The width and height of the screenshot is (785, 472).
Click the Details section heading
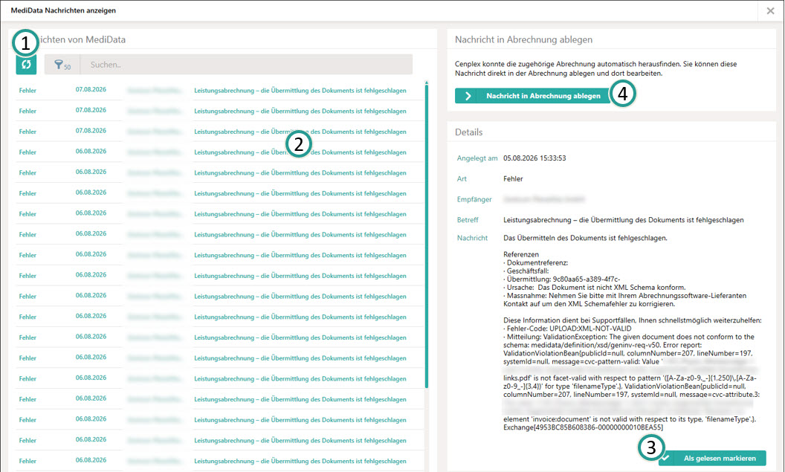[x=468, y=132]
